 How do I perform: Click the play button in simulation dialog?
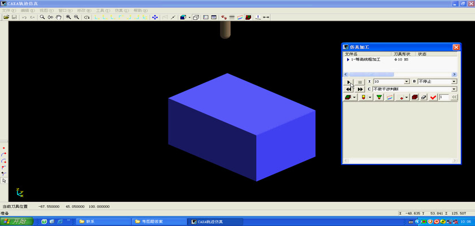tap(349, 82)
